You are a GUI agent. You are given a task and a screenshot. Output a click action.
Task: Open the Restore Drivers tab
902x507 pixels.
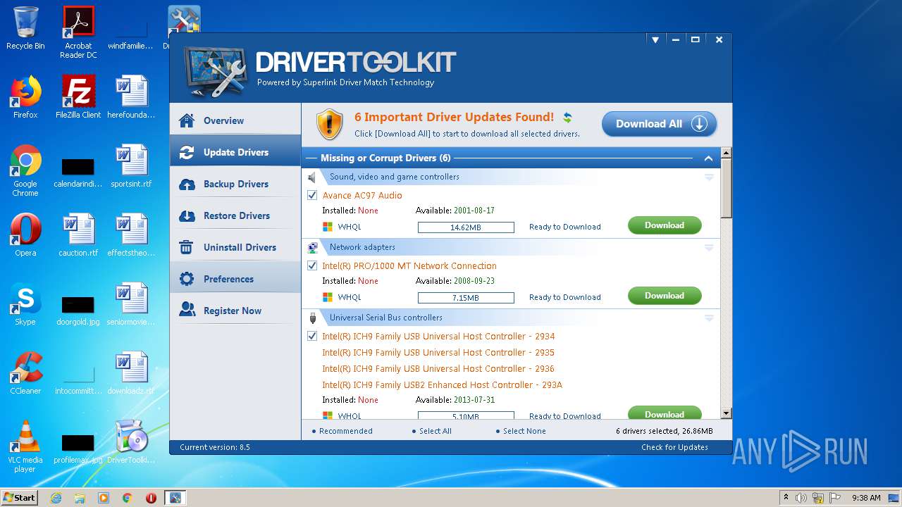click(235, 215)
